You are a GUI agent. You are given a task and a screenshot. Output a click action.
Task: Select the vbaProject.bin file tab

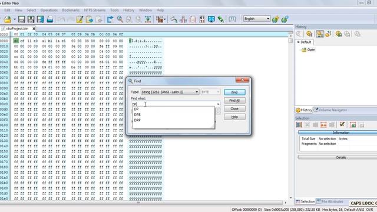click(17, 28)
